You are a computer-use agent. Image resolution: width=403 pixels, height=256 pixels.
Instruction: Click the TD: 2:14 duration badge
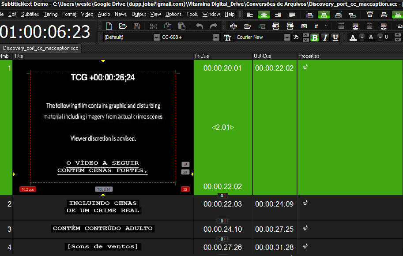(x=104, y=189)
